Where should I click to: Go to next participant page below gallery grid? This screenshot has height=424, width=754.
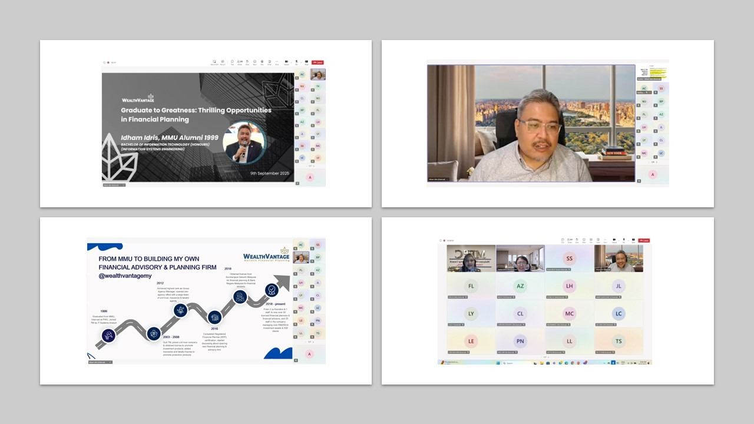click(549, 357)
